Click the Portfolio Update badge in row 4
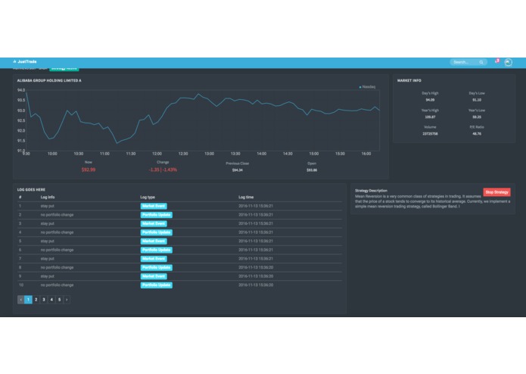The width and height of the screenshot is (526, 374). point(157,232)
